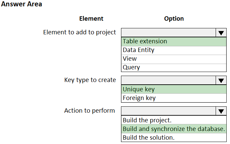Click the Element column header
The height and width of the screenshot is (144, 230).
91,19
